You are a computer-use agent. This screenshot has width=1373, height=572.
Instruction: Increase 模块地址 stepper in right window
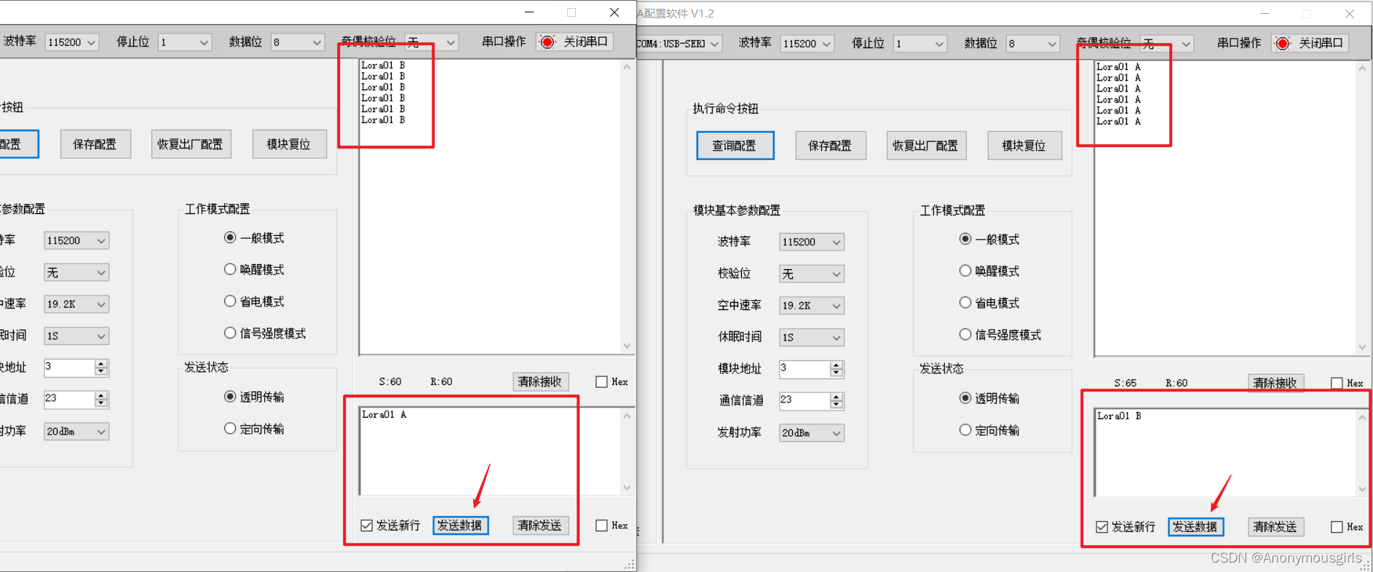[836, 365]
